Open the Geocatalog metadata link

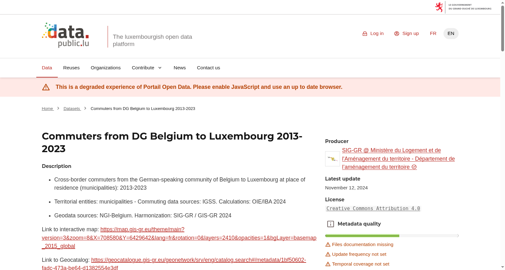click(174, 264)
